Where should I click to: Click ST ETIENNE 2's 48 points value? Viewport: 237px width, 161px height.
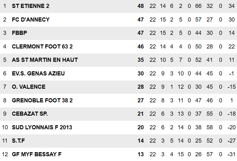pos(141,6)
